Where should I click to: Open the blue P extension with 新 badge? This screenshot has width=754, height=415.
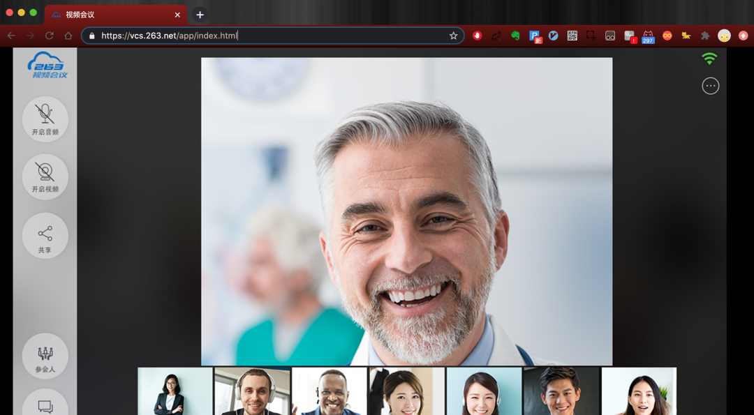pos(535,36)
